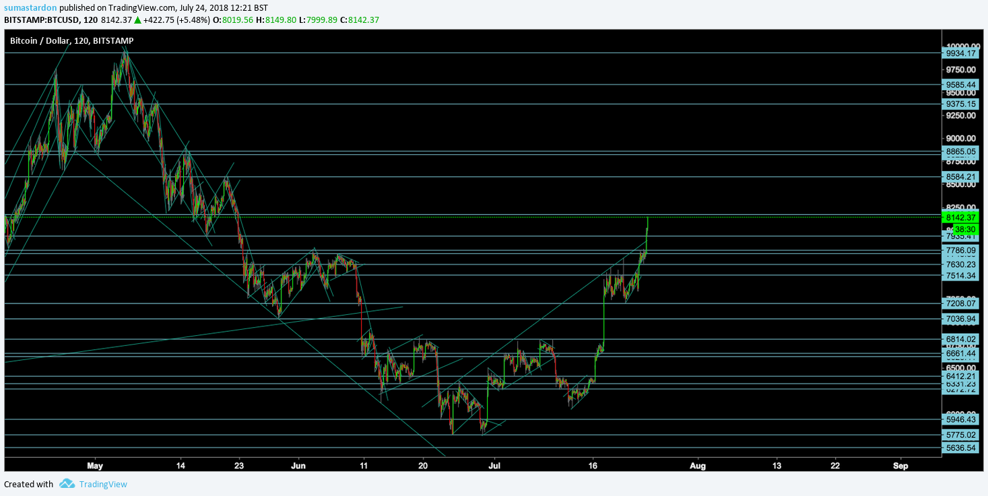Click the publication date July 24, 2018 text
Viewport: 988px width, 496px height.
(205, 7)
